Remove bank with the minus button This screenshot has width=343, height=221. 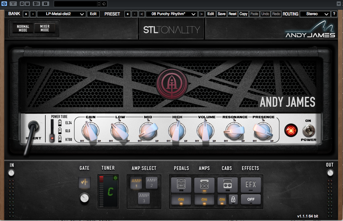coord(33,14)
